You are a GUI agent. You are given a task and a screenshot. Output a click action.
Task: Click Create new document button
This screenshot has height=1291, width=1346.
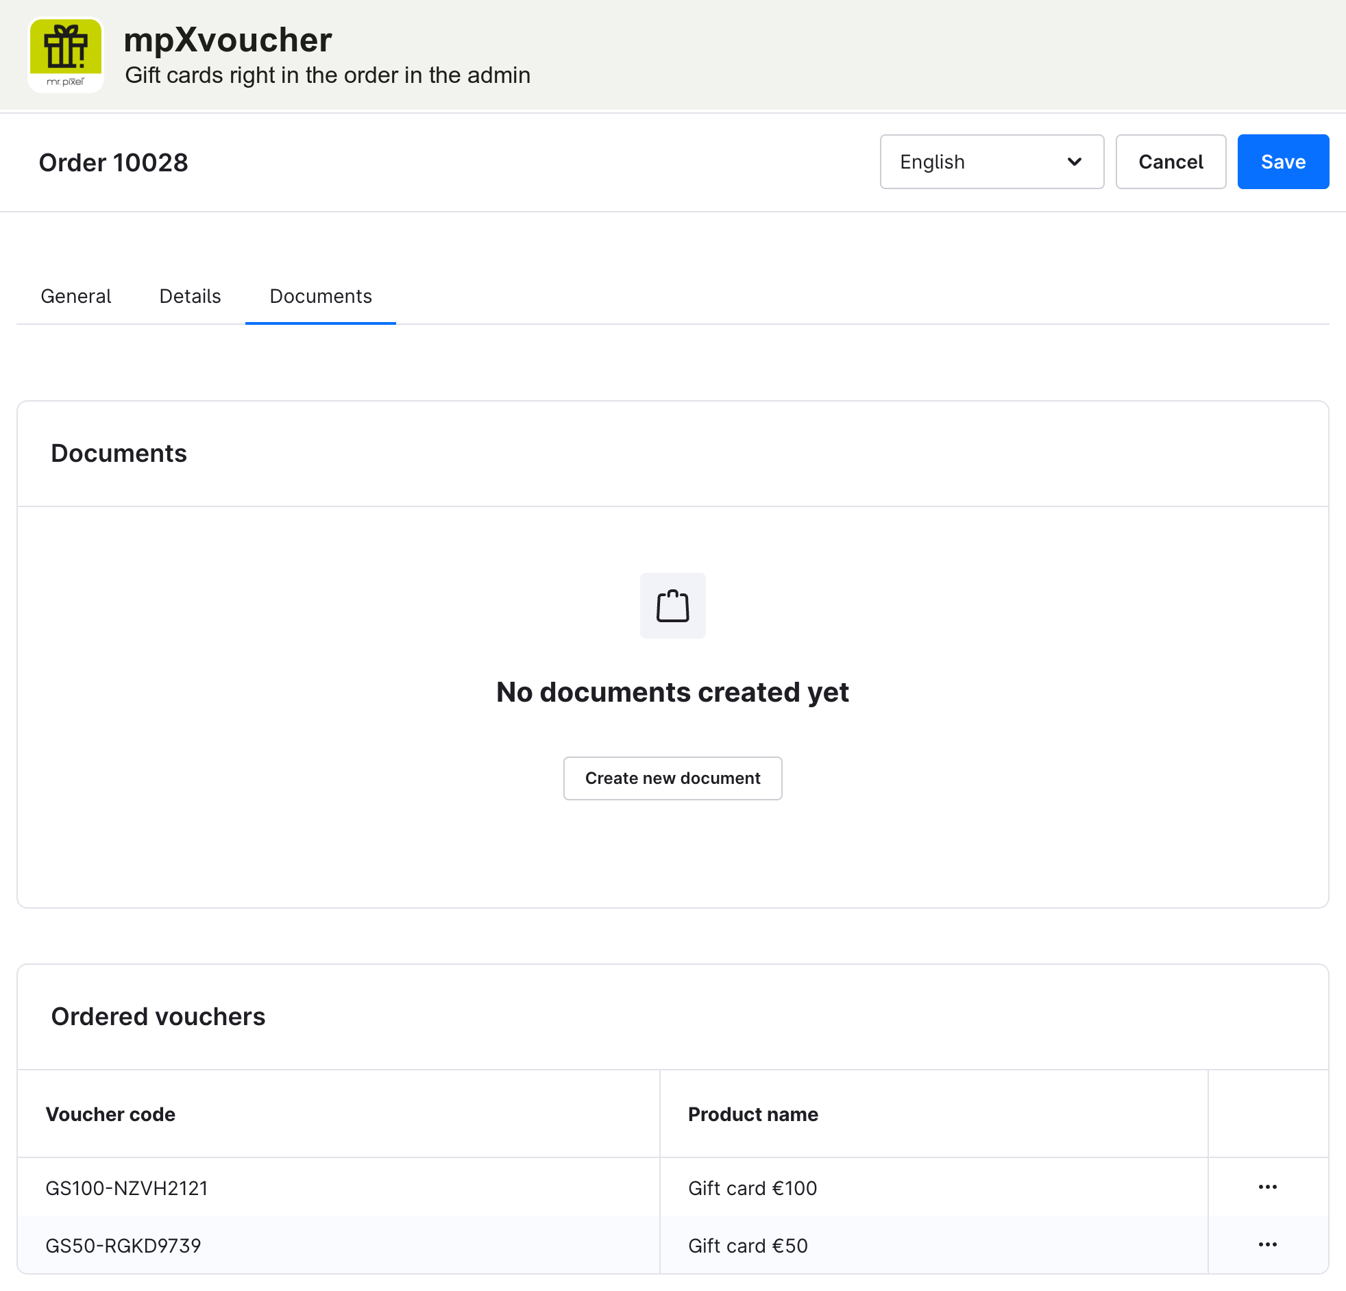pos(672,778)
